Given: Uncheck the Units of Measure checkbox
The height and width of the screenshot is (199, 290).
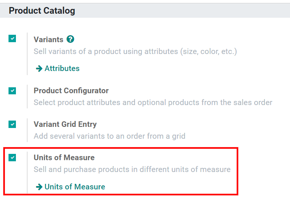Looking at the screenshot, I should (13, 158).
